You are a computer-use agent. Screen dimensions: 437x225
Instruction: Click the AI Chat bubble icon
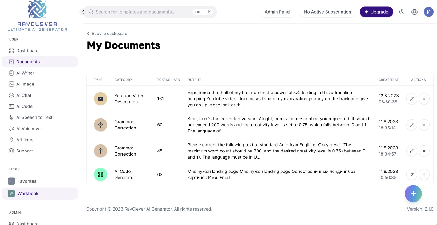(x=11, y=95)
